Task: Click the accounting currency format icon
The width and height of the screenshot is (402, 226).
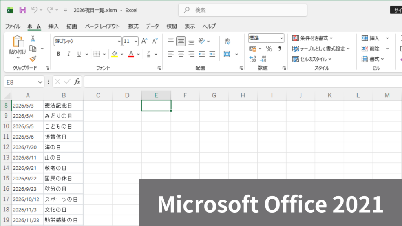Action: point(252,48)
